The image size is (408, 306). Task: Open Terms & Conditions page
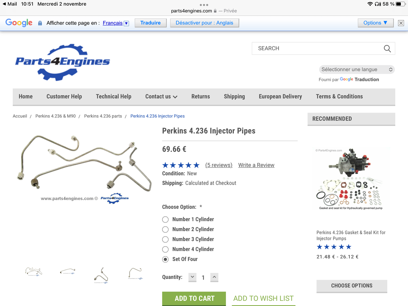[x=339, y=96]
